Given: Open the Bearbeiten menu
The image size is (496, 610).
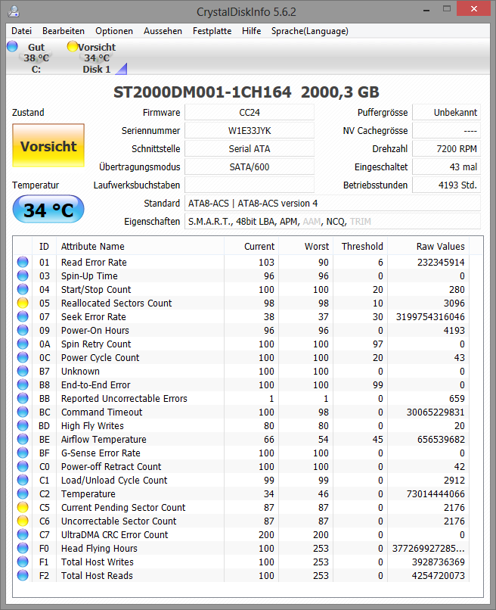Looking at the screenshot, I should (64, 31).
